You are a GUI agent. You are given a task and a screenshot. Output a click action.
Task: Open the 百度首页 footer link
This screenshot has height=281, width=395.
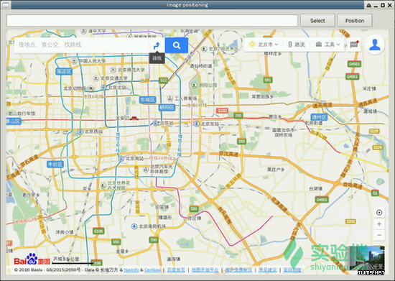[x=176, y=270]
